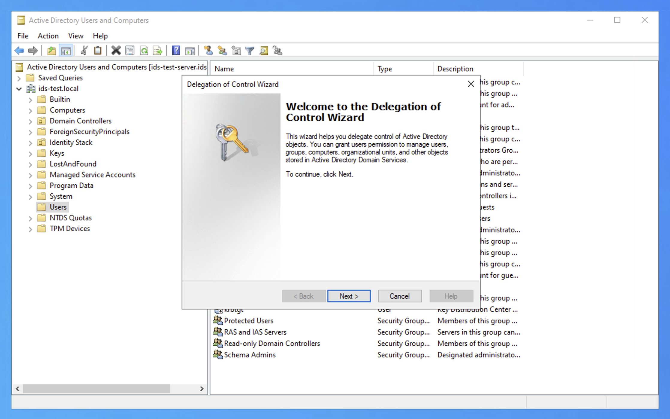Refresh the view with the green-arrow icon
The height and width of the screenshot is (419, 670).
click(144, 51)
